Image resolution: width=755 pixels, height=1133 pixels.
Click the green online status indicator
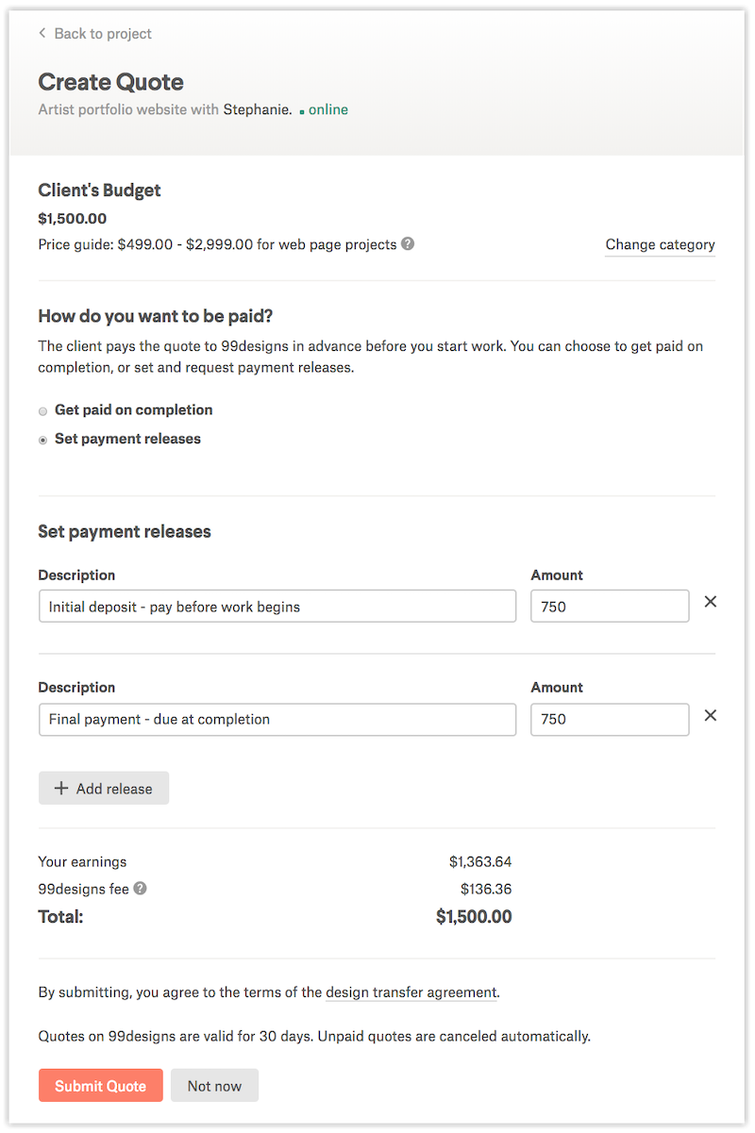click(x=324, y=110)
